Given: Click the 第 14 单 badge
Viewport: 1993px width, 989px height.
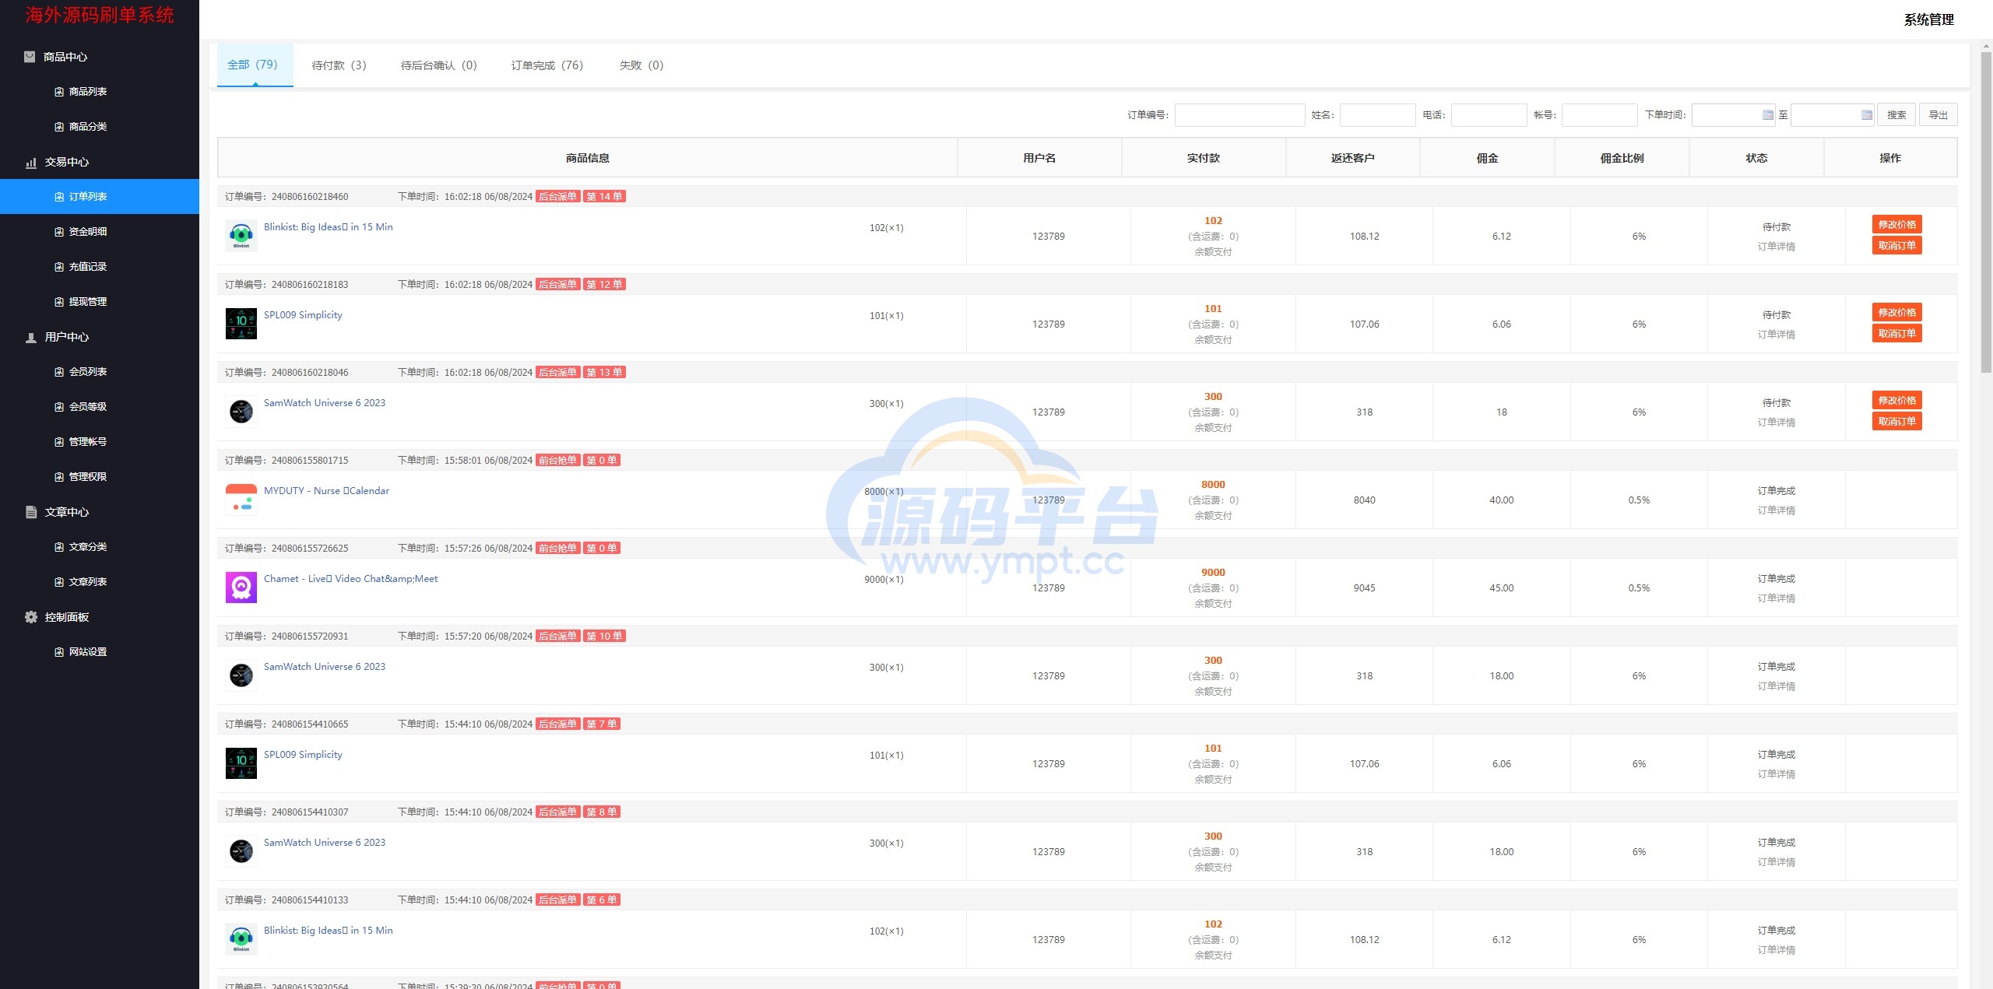Looking at the screenshot, I should pyautogui.click(x=604, y=197).
